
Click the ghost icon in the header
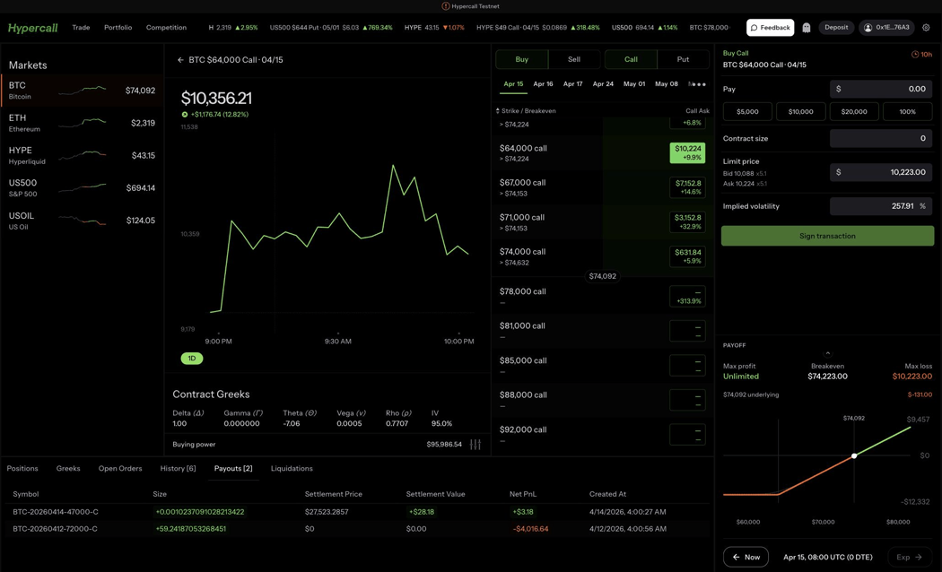point(807,28)
